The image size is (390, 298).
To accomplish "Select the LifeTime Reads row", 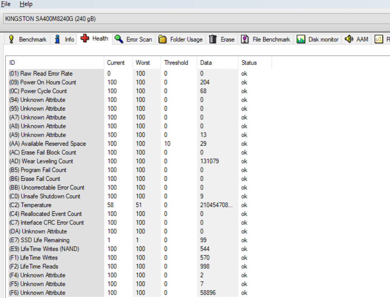I will (139, 266).
